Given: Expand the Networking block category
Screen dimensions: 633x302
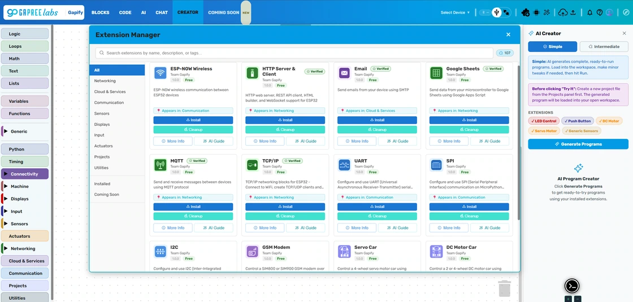Looking at the screenshot, I should [x=25, y=248].
